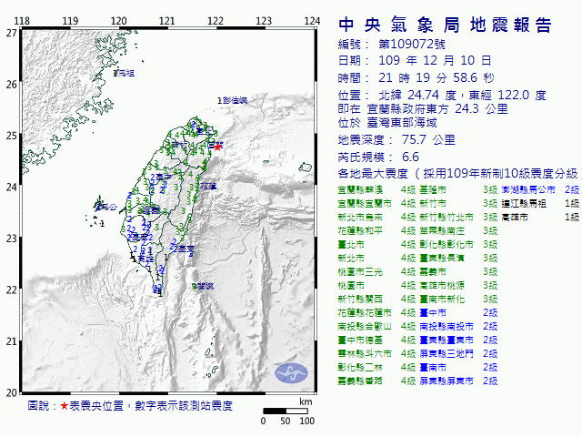Click the 連江縣馬祖 1級 row

click(540, 204)
